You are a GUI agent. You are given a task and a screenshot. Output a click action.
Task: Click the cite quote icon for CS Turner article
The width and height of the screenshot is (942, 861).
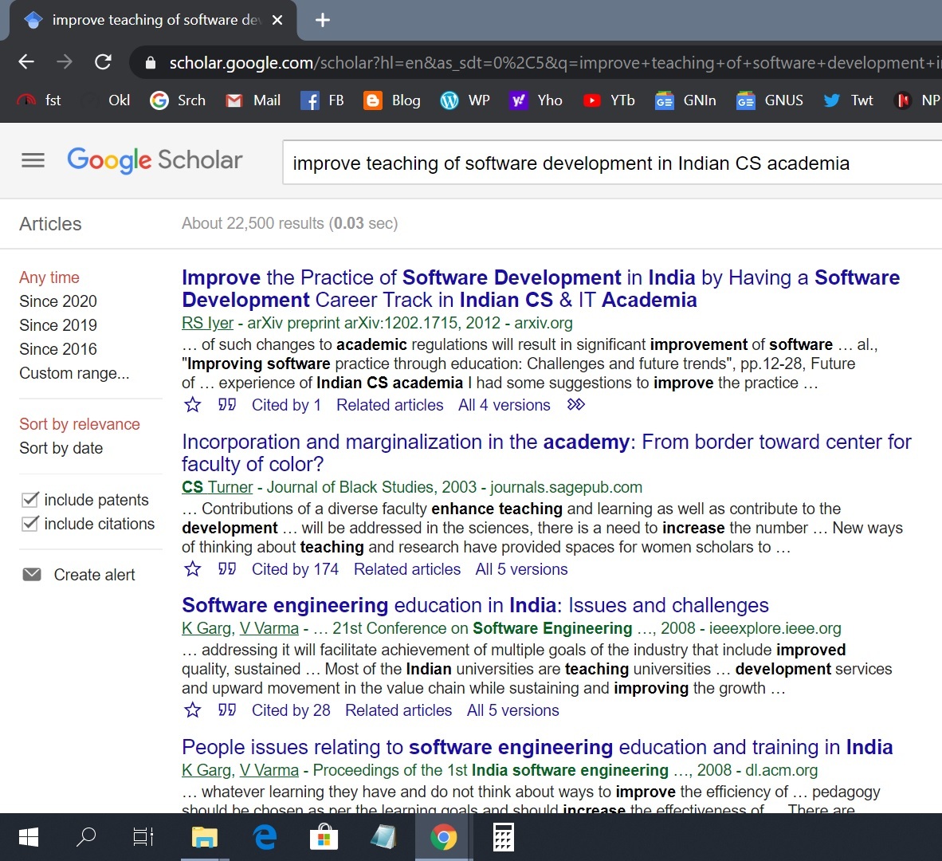click(x=227, y=569)
